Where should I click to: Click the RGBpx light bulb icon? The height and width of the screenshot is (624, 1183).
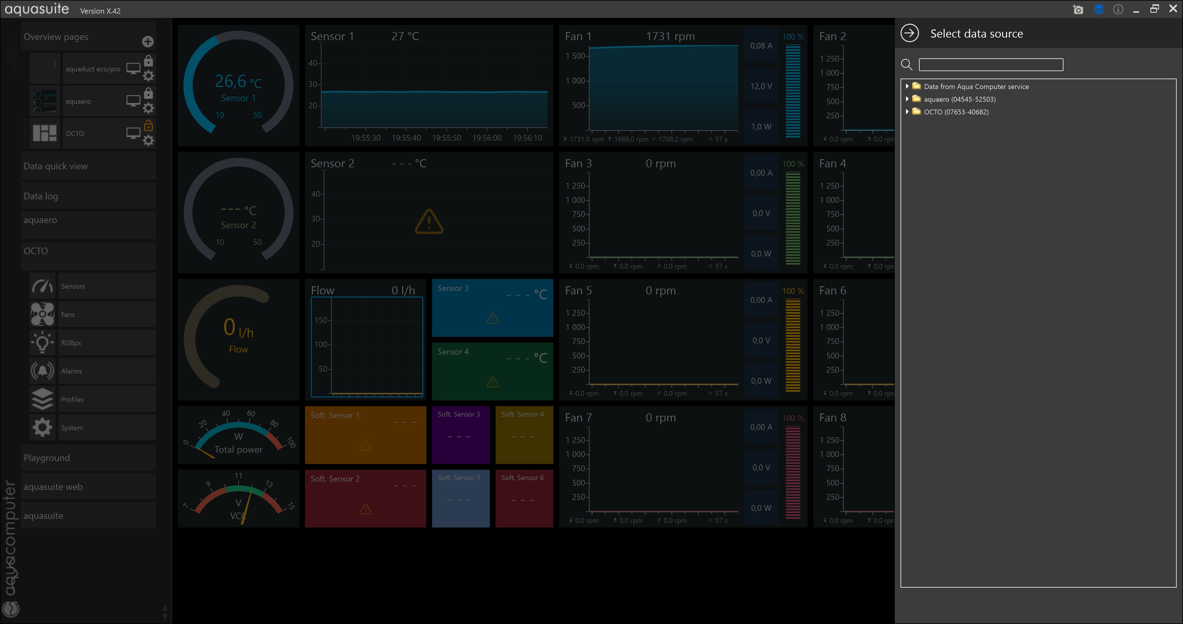42,343
